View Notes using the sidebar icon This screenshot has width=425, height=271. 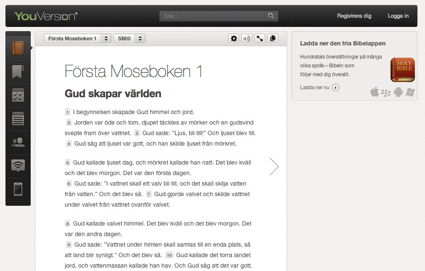[x=18, y=118]
